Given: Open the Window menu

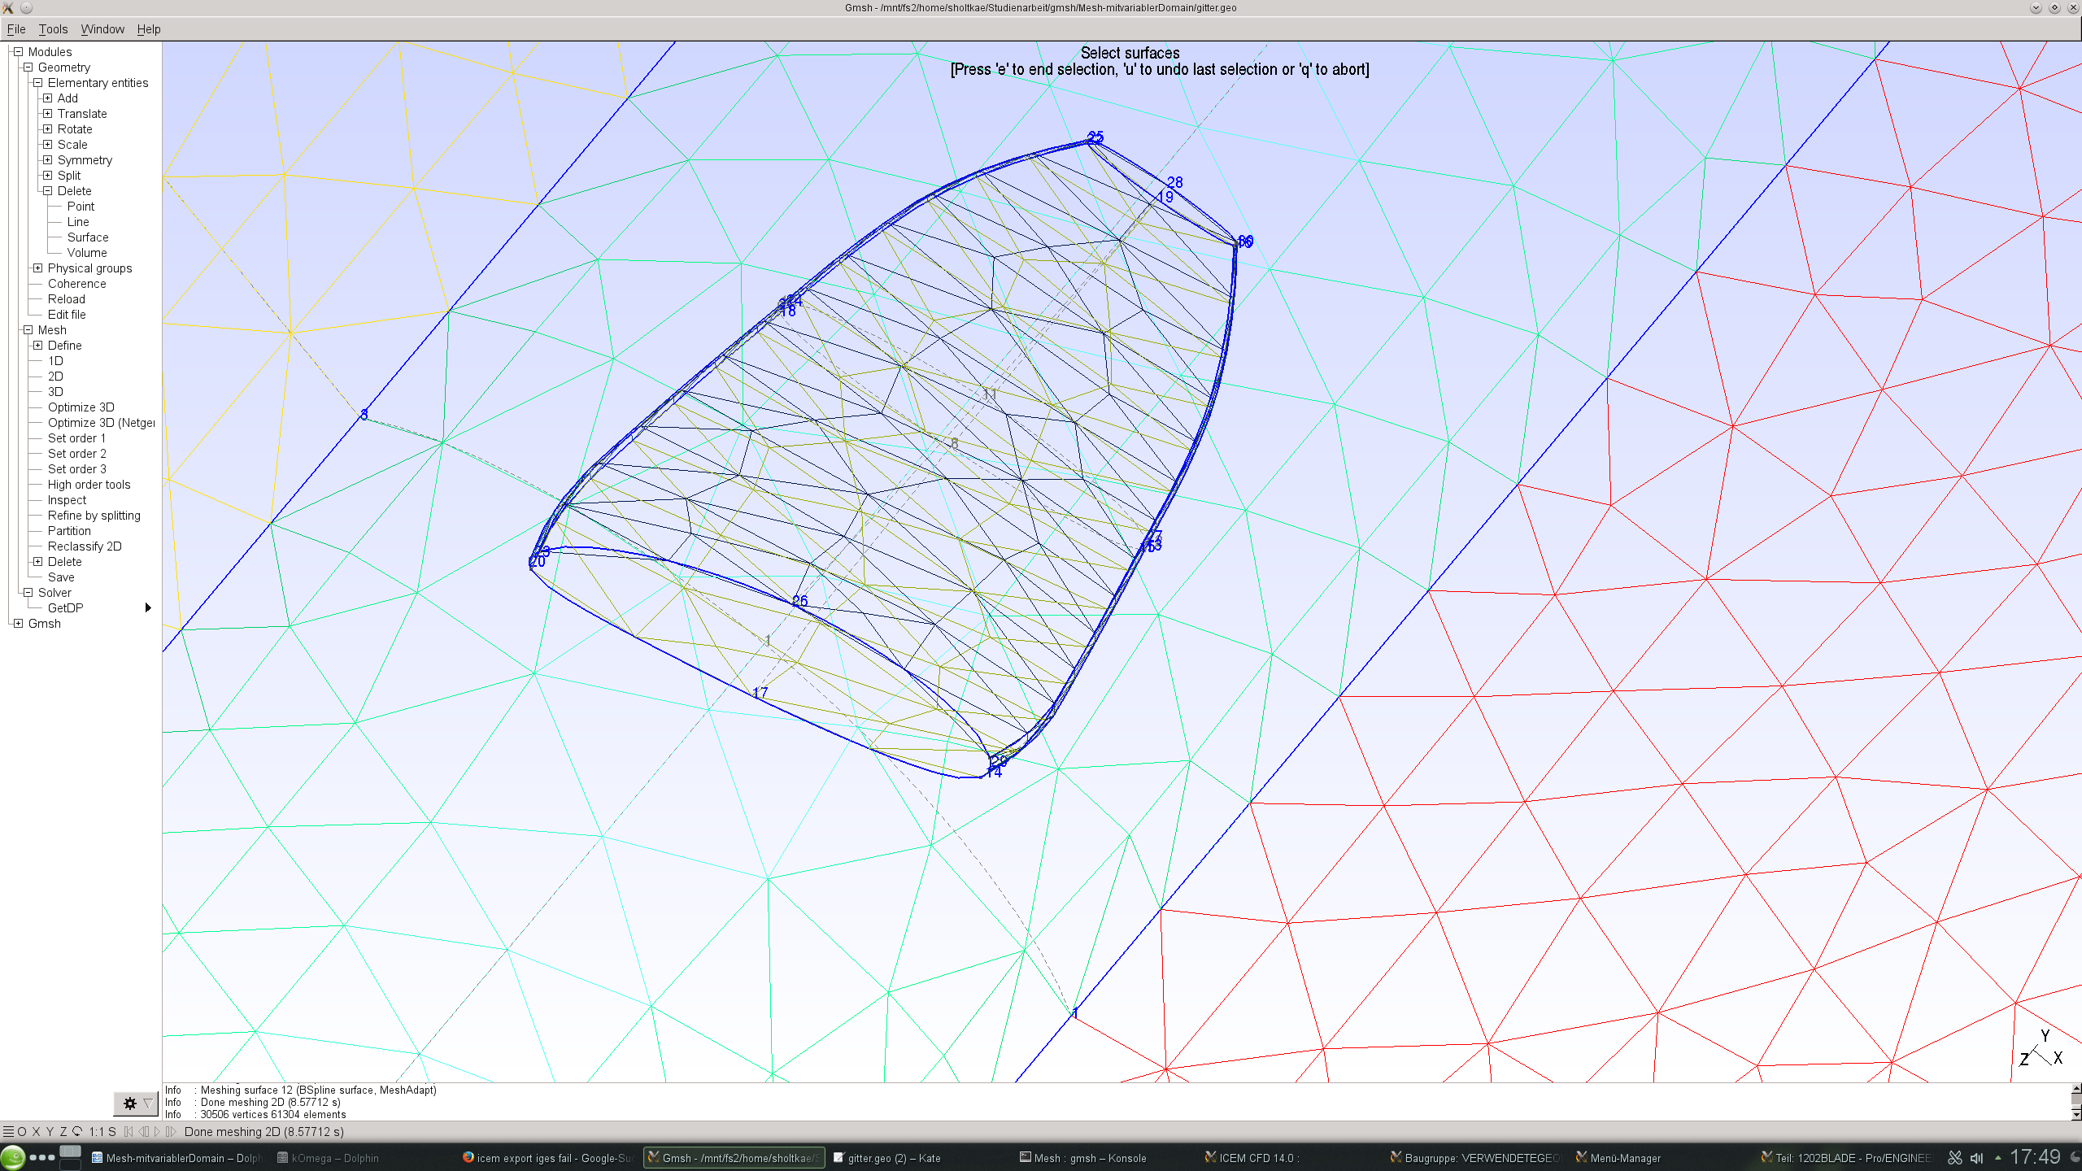Looking at the screenshot, I should [x=102, y=29].
